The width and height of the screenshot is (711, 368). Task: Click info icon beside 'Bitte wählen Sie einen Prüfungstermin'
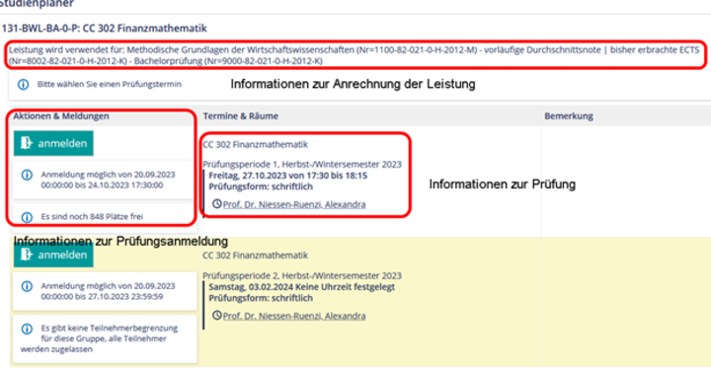[x=23, y=84]
